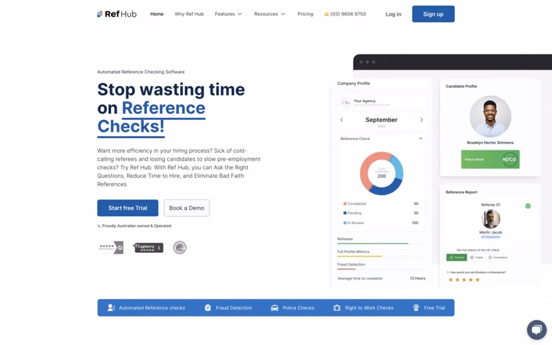Image resolution: width=552 pixels, height=345 pixels.
Task: Open the chat widget bubble
Action: tap(537, 330)
